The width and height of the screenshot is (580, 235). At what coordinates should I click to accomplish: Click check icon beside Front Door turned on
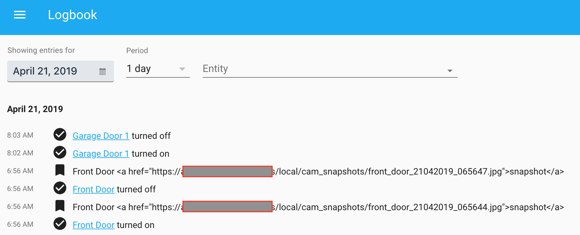point(60,224)
